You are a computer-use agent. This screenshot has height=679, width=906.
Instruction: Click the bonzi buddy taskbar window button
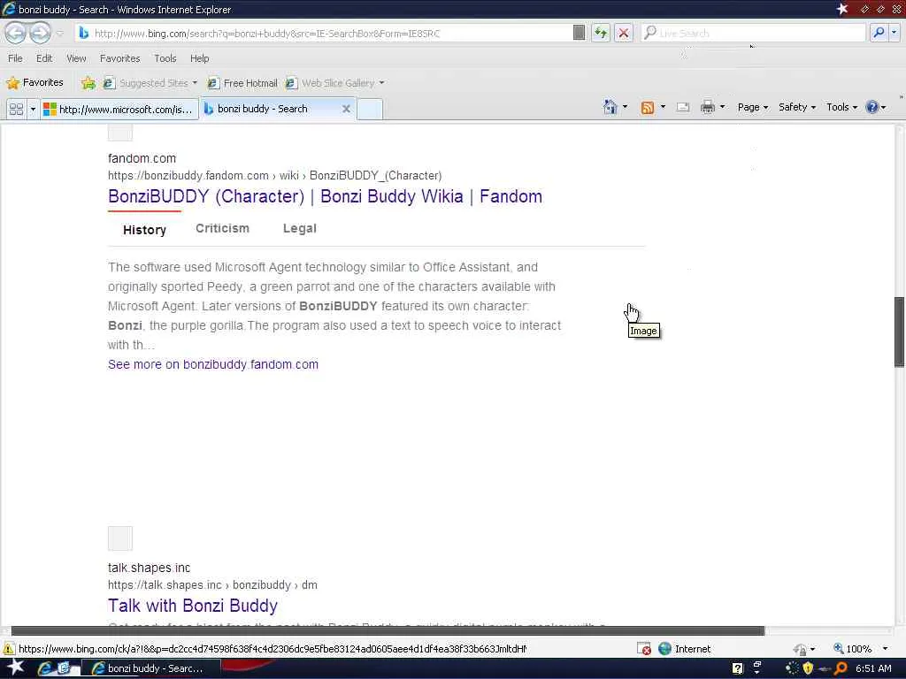[150, 668]
